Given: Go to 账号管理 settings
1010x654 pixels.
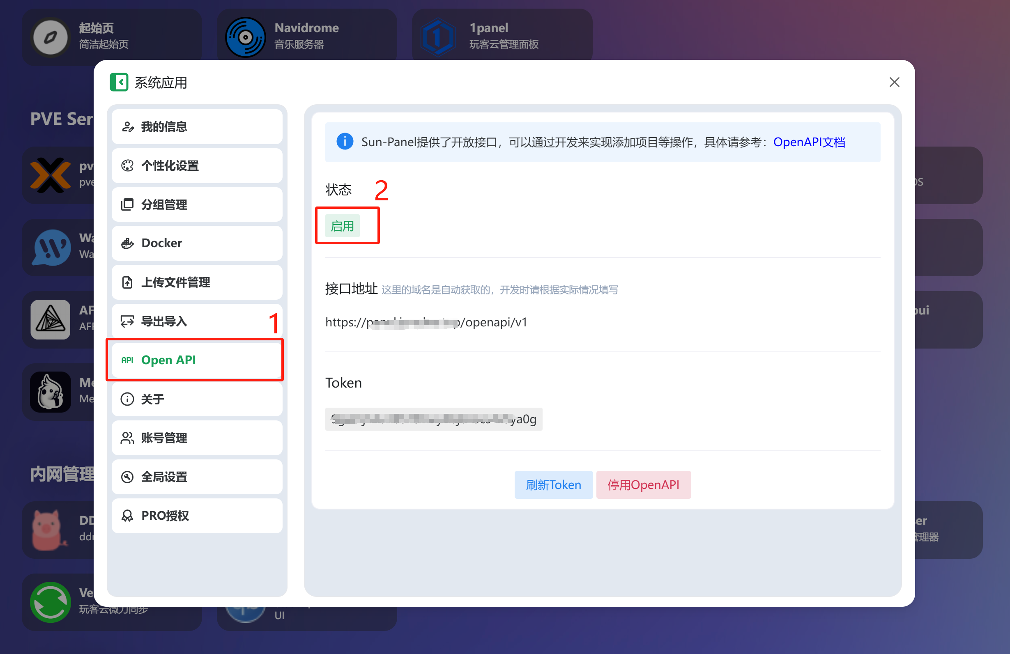Looking at the screenshot, I should tap(197, 438).
